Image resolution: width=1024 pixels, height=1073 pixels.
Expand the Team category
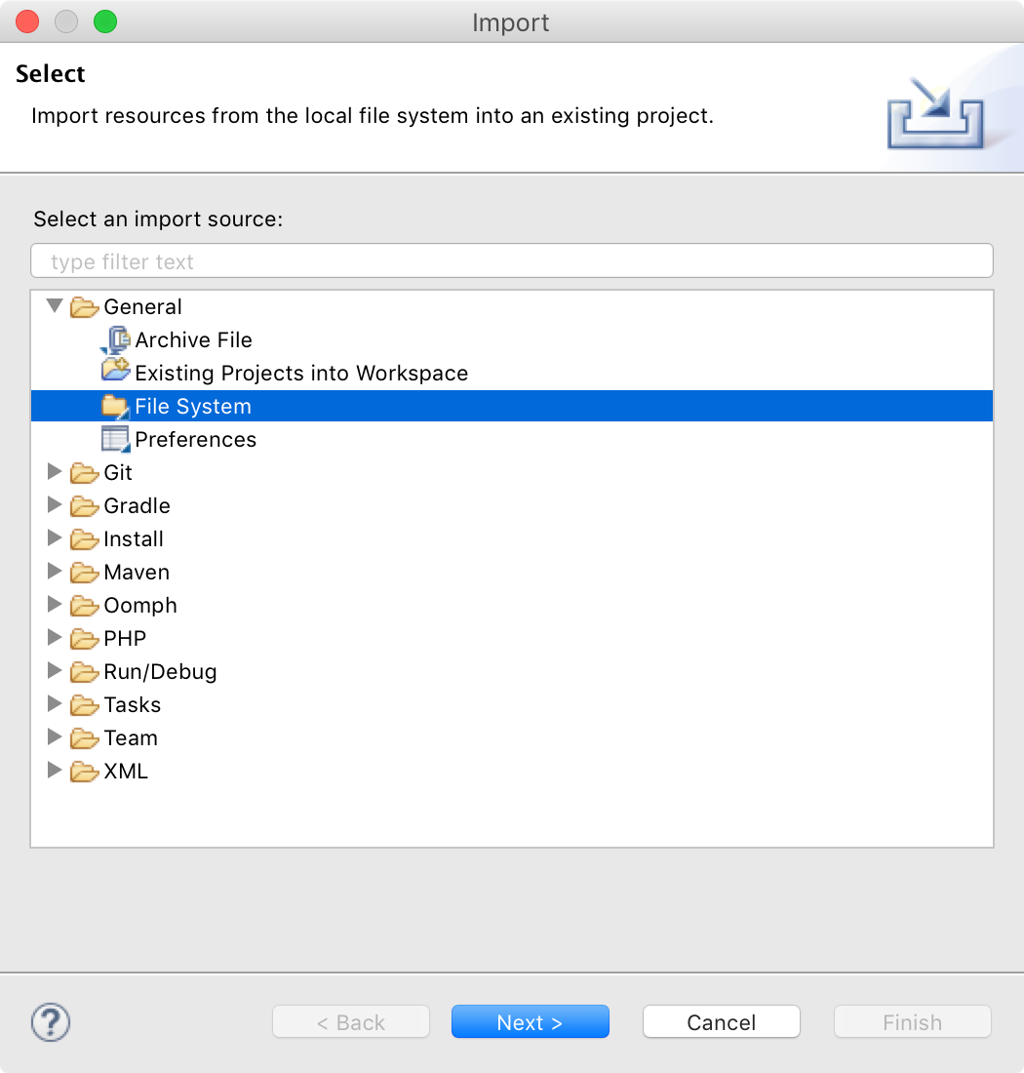click(55, 737)
